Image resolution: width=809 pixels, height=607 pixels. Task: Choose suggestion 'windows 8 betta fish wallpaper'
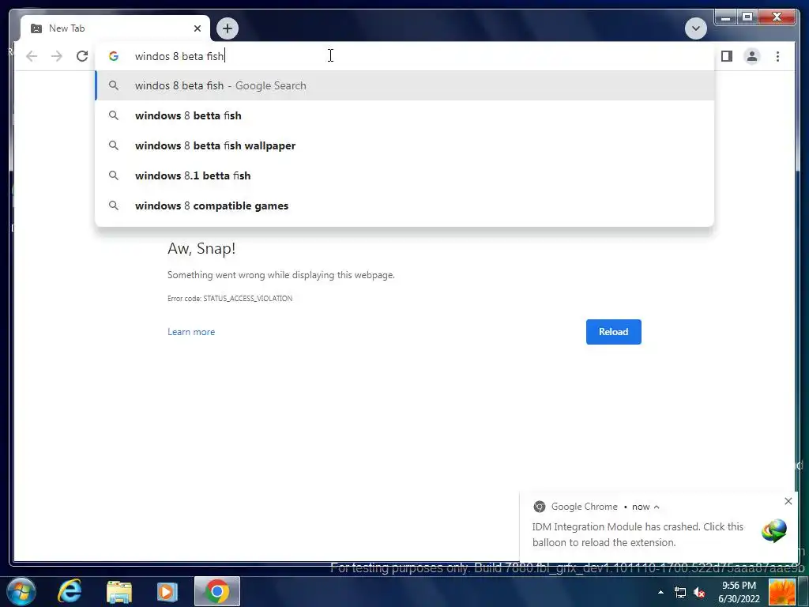(x=404, y=145)
